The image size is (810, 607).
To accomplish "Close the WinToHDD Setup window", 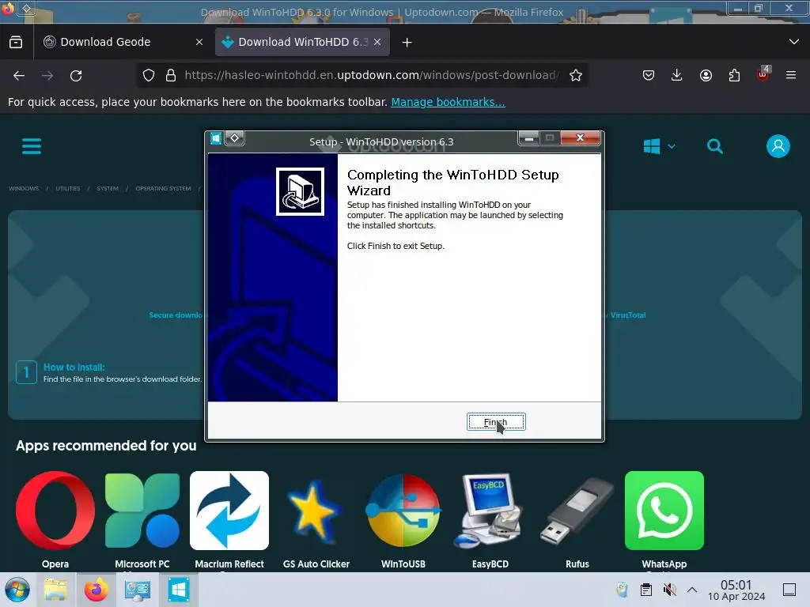I will (x=580, y=138).
